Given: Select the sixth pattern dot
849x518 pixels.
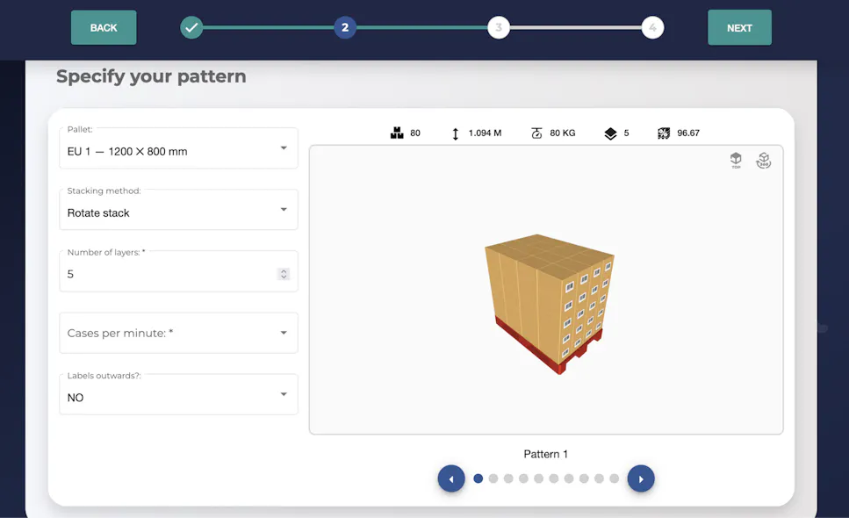Looking at the screenshot, I should click(554, 478).
